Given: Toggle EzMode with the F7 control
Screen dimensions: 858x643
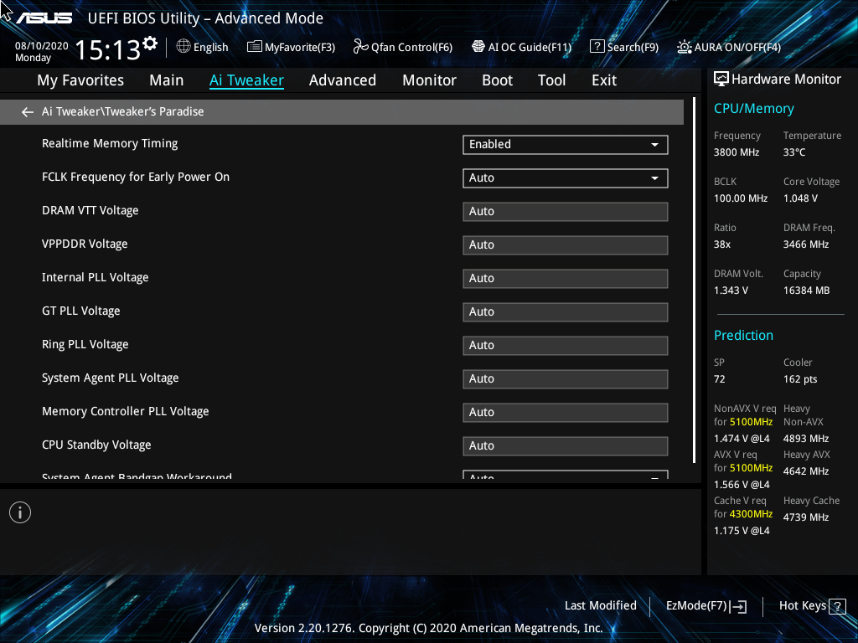Looking at the screenshot, I should (x=706, y=605).
